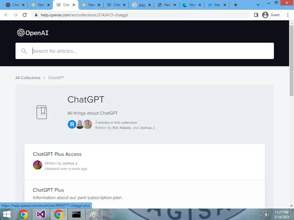Close the active Chat help tab
The height and width of the screenshot is (220, 294).
point(74,5)
